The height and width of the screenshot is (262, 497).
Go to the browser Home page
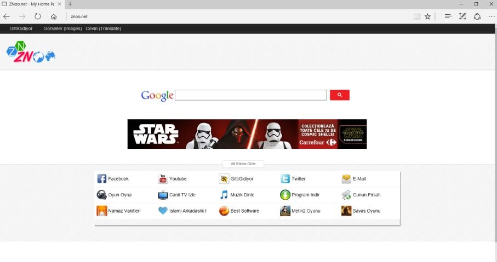coord(54,16)
